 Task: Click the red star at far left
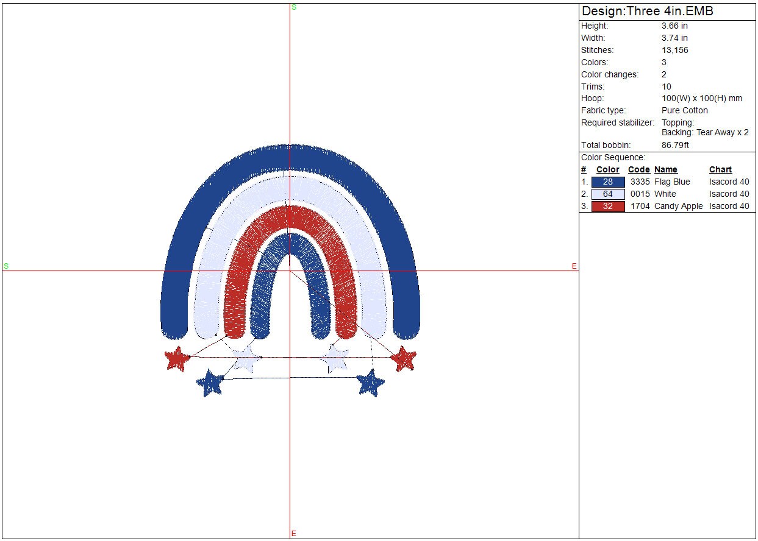tap(177, 359)
